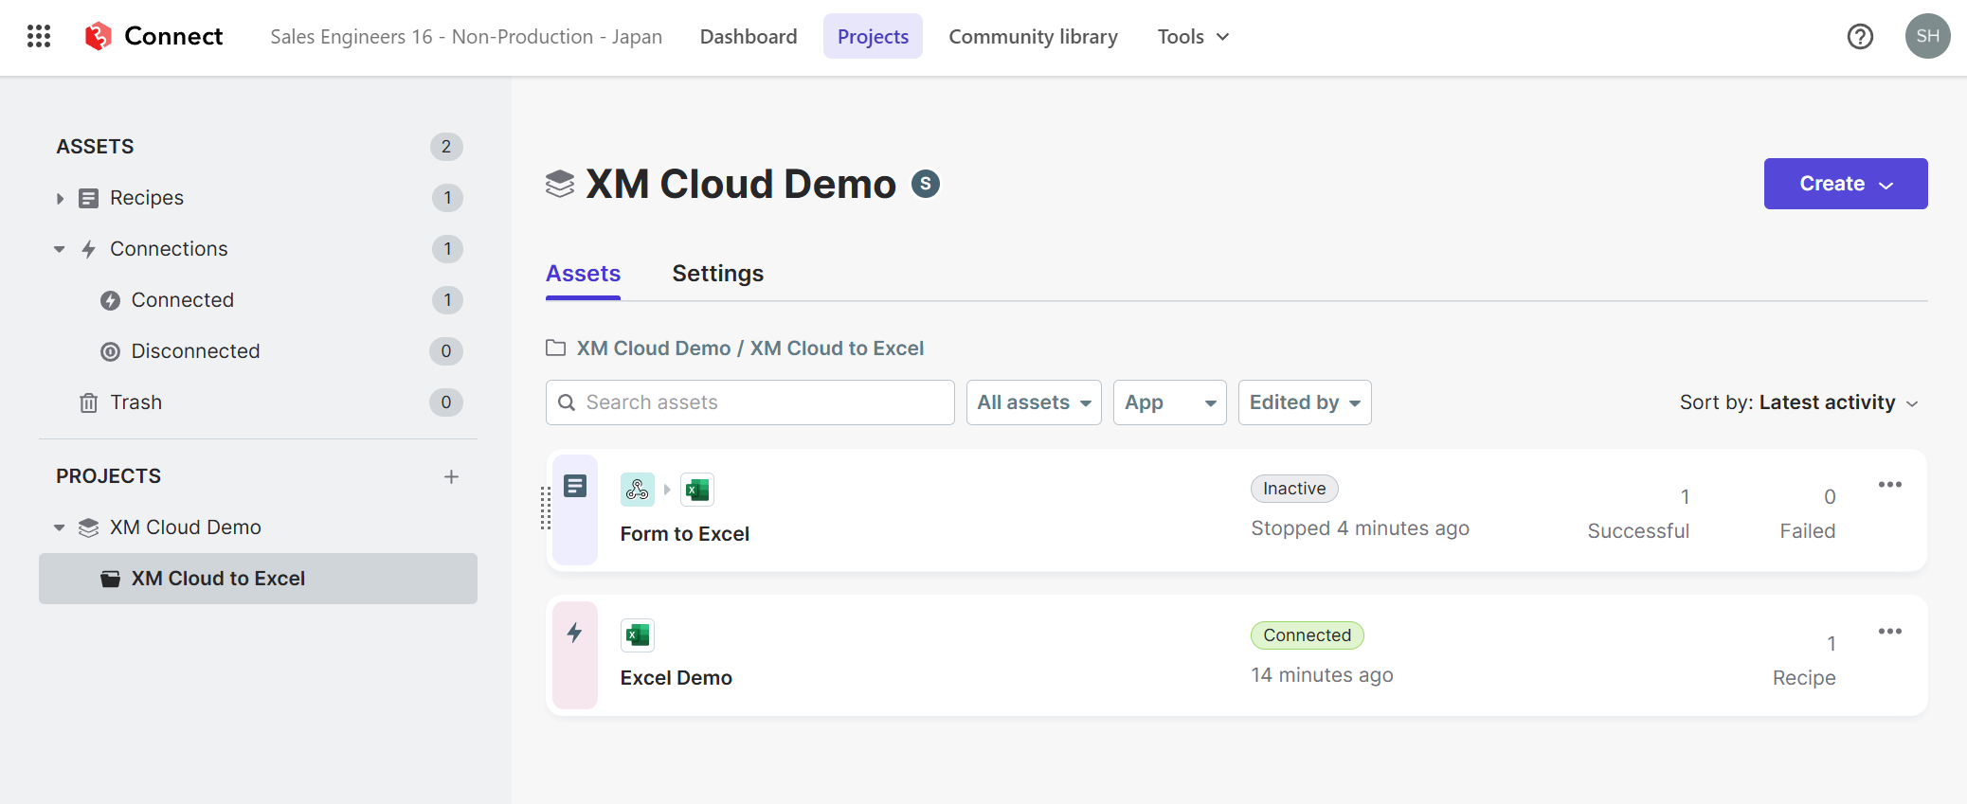Collapse the Connections tree node
The height and width of the screenshot is (804, 1967).
60,249
